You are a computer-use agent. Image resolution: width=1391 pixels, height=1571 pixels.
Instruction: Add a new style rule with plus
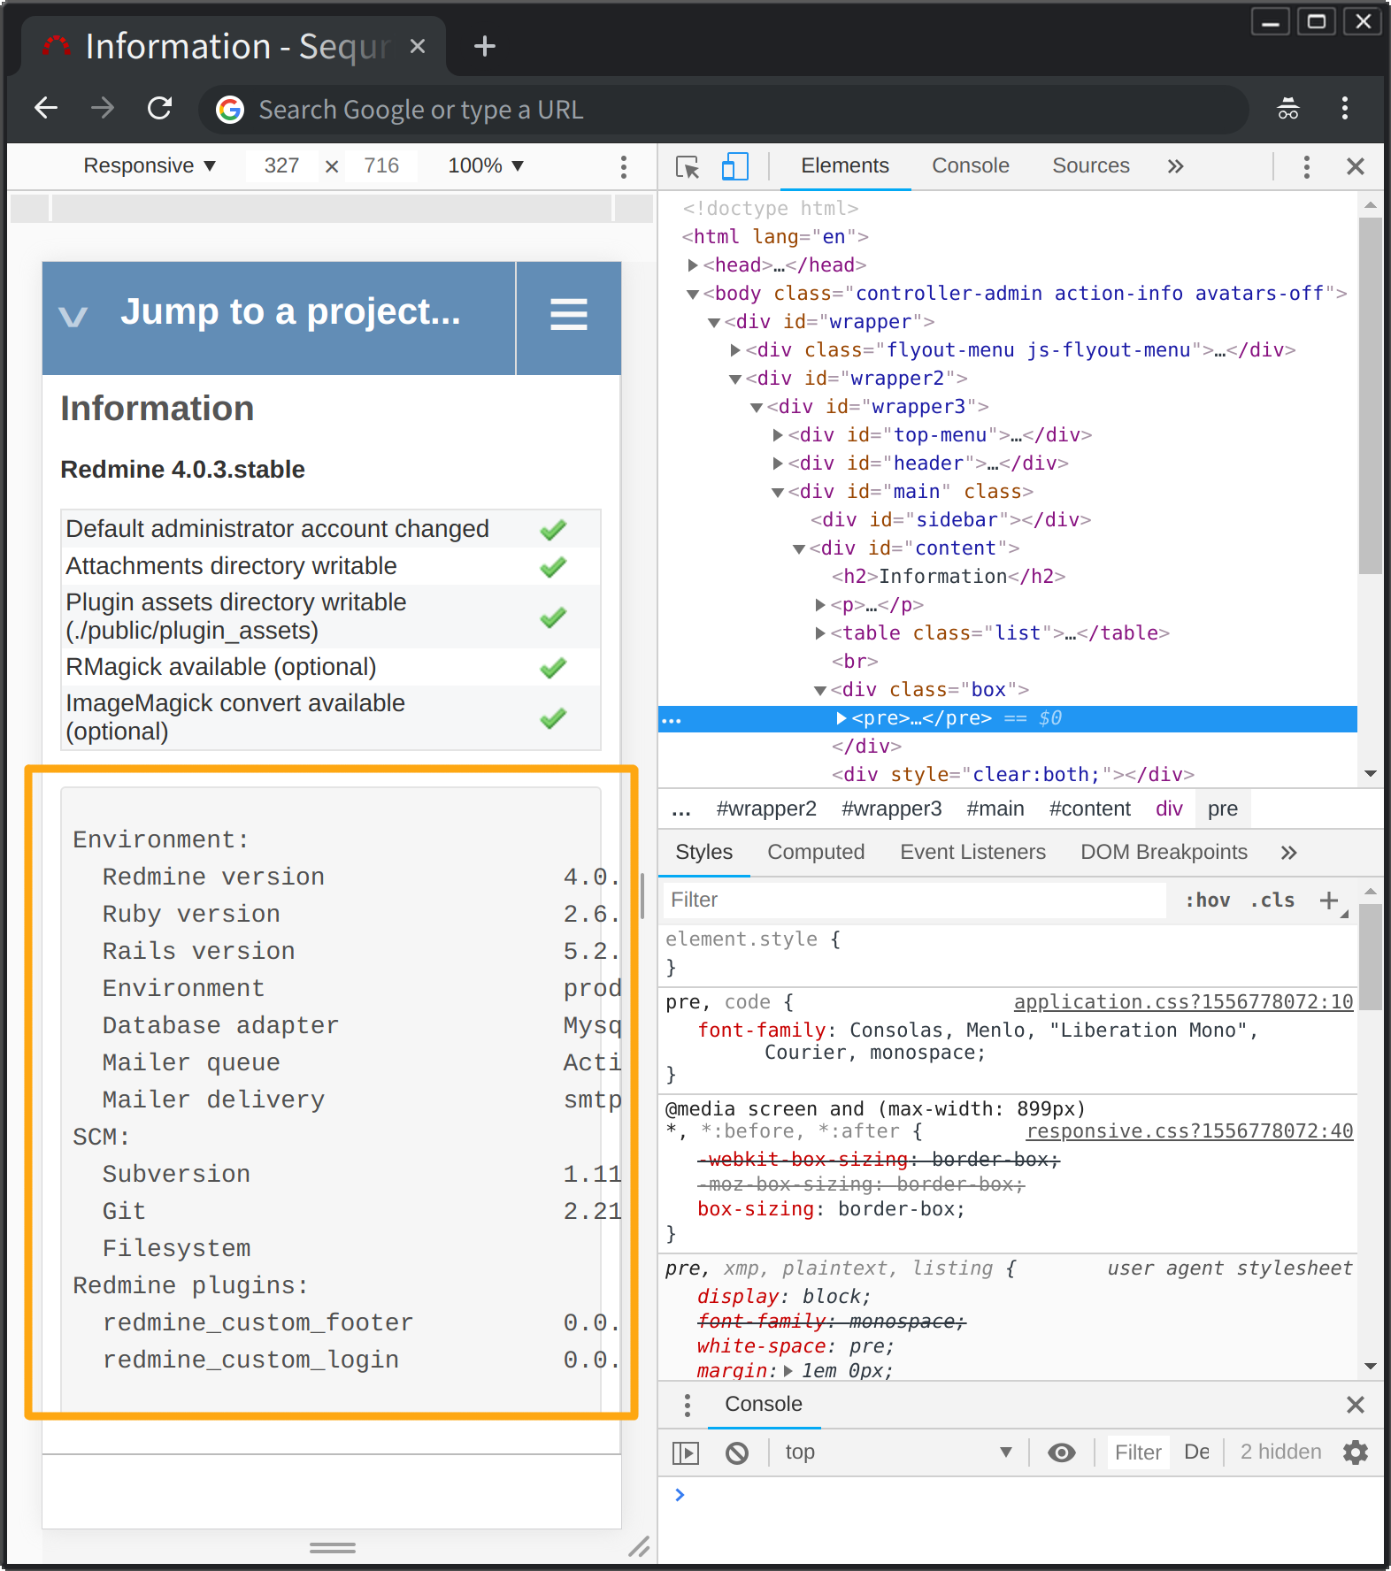[1329, 900]
